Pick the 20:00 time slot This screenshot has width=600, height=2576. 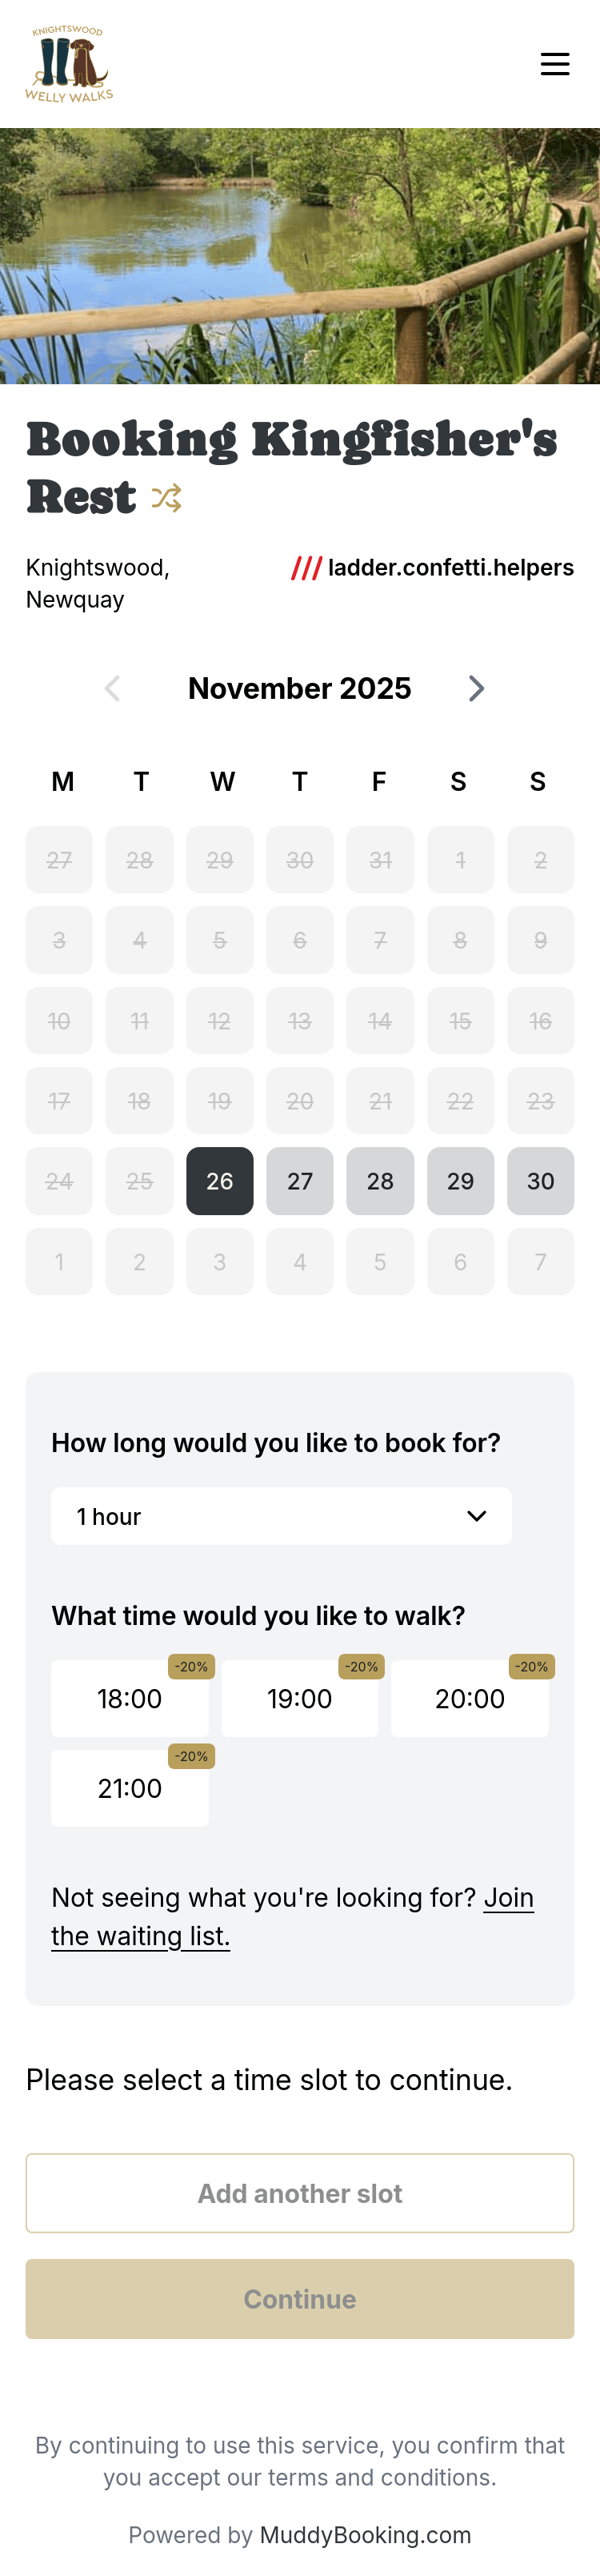tap(470, 1699)
